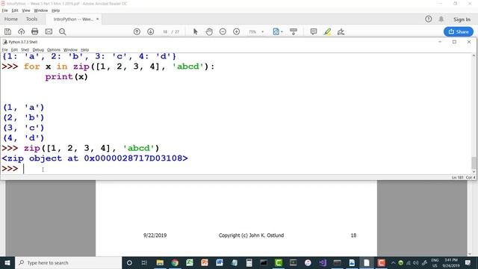478x269 pixels.
Task: Open Acrobat Window menu
Action: [40, 10]
